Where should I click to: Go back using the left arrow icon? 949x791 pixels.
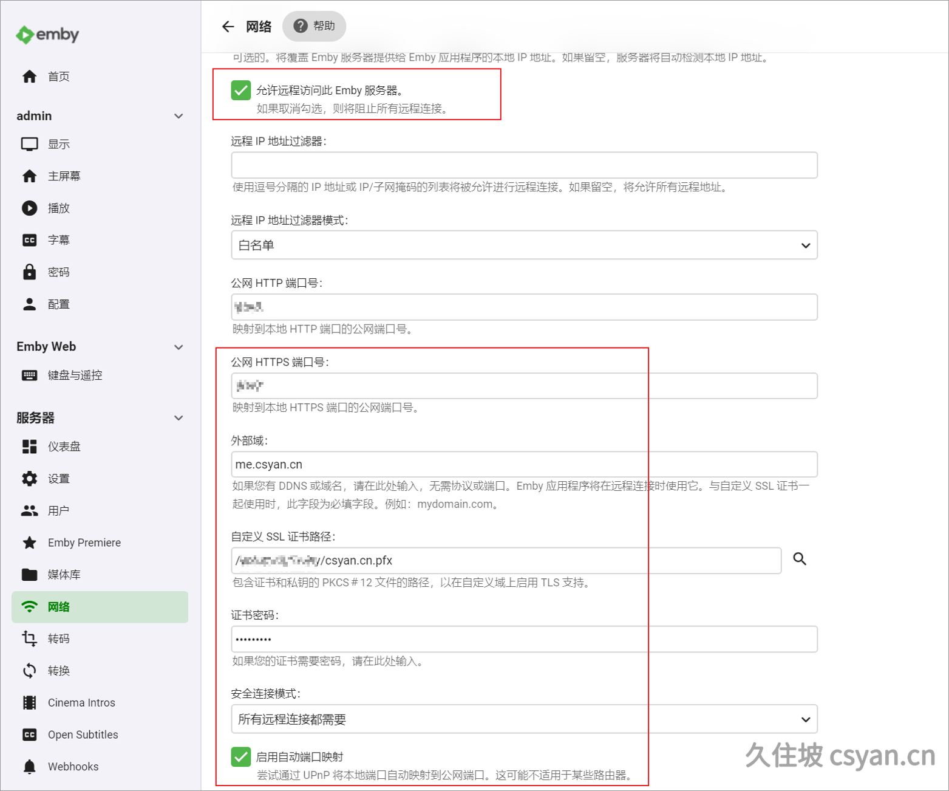click(x=228, y=26)
